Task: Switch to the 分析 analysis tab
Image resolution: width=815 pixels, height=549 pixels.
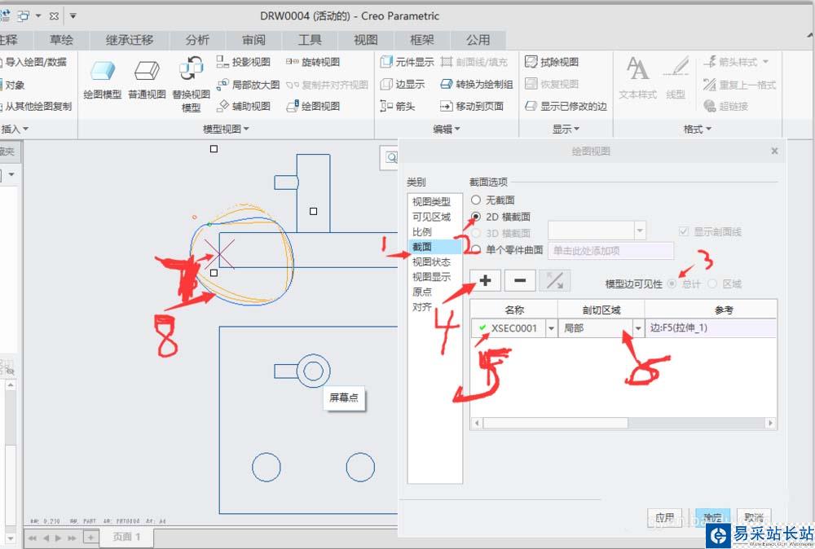Action: (x=197, y=40)
